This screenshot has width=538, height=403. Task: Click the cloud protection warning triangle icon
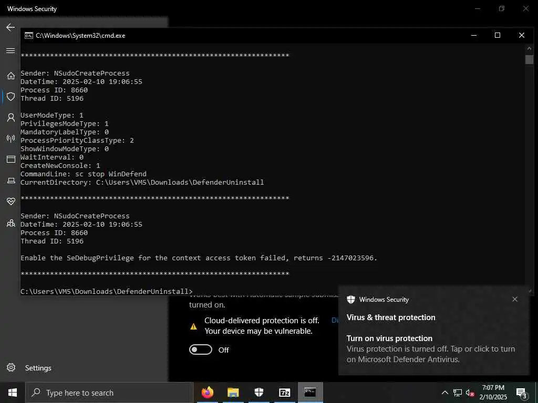[193, 326]
